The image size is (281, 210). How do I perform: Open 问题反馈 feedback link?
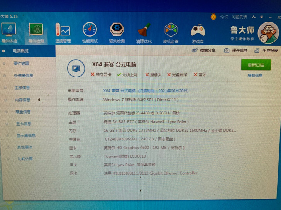239,17
